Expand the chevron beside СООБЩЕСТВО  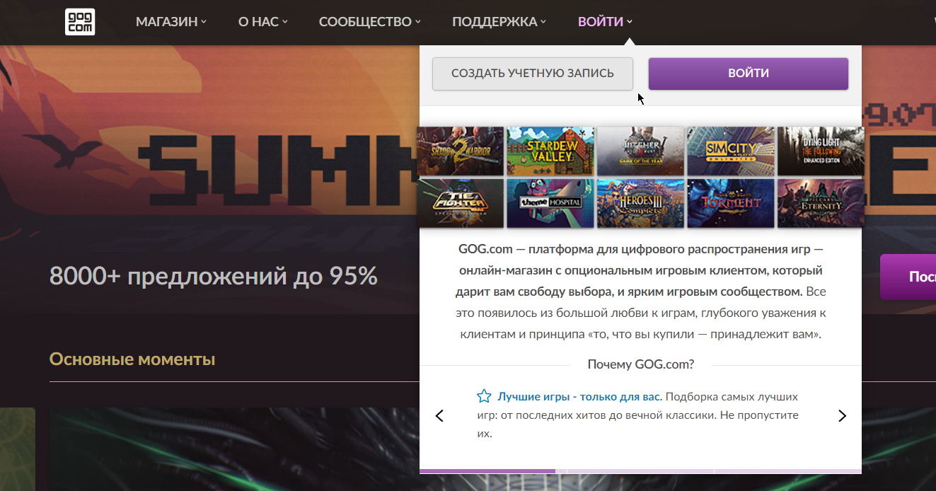click(x=418, y=22)
